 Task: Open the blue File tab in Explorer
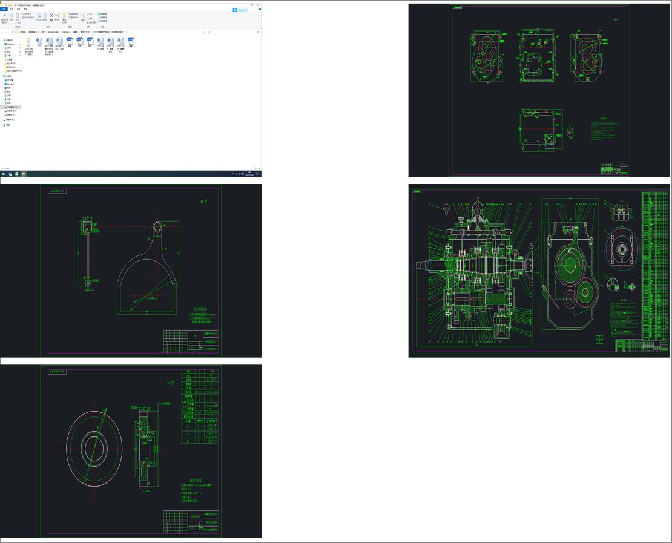[4, 9]
